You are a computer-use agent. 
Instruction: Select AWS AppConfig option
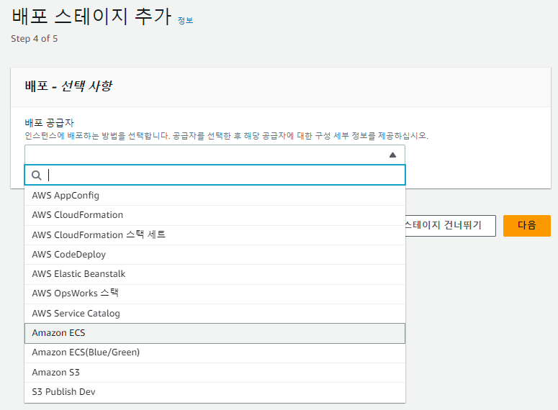(x=215, y=196)
